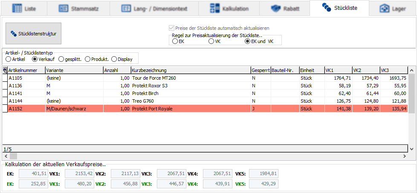Click the 141,38 VK1 price cell
The height and width of the screenshot is (193, 417).
[x=338, y=109]
